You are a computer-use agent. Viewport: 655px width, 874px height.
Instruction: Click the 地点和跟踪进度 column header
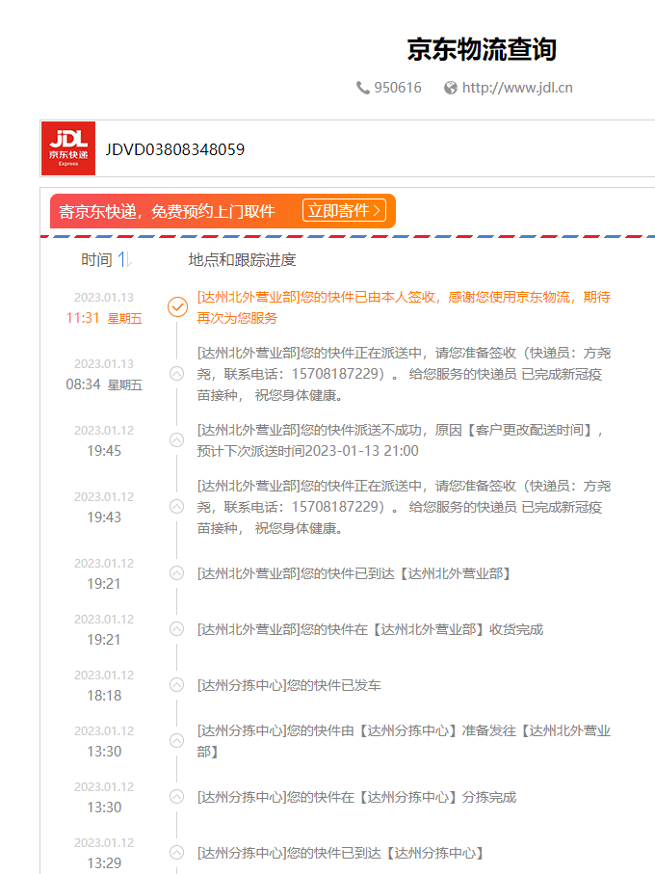point(243,260)
